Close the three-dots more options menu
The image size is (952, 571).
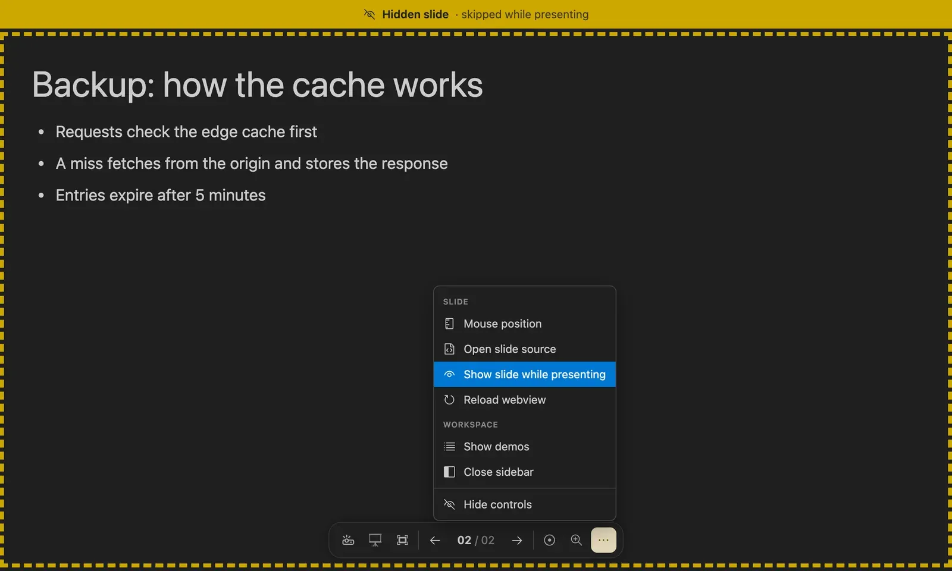click(x=603, y=540)
